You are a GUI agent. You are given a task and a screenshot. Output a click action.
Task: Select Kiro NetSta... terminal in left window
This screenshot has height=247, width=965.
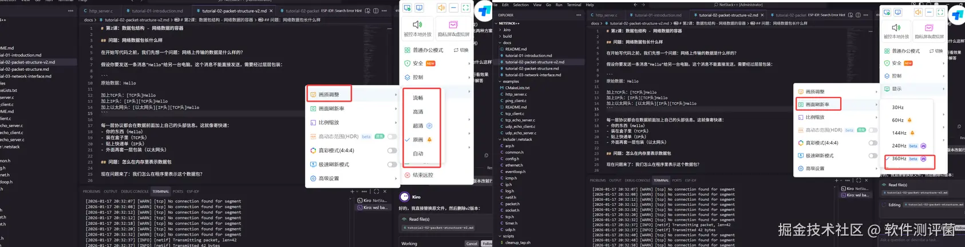tap(373, 201)
